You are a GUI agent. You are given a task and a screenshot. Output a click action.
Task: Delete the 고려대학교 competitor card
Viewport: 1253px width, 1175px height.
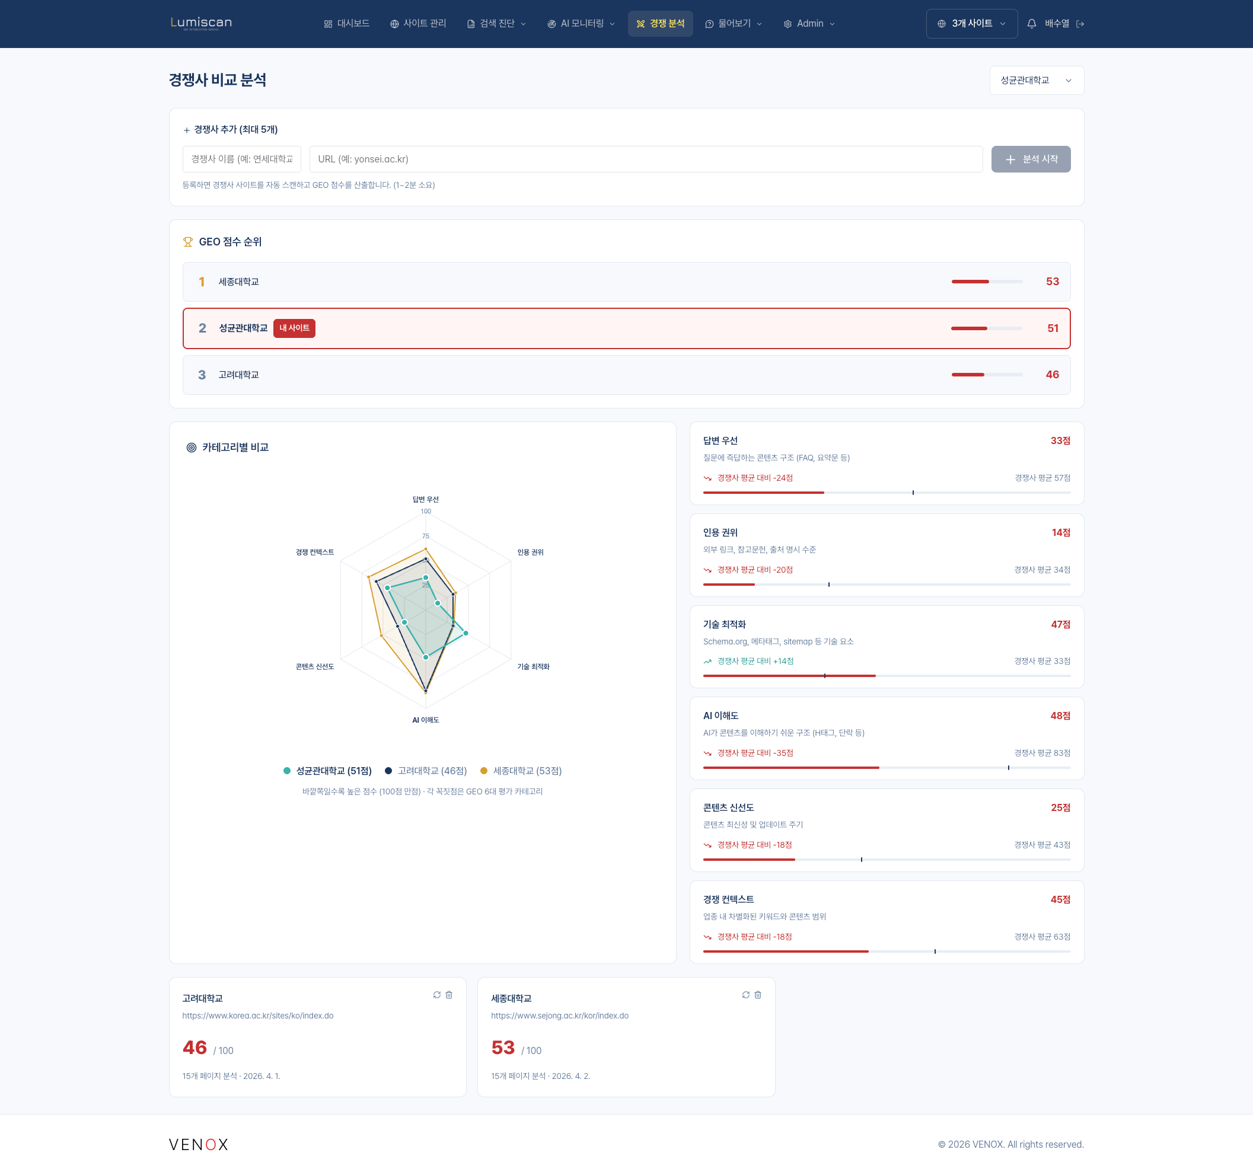[449, 994]
